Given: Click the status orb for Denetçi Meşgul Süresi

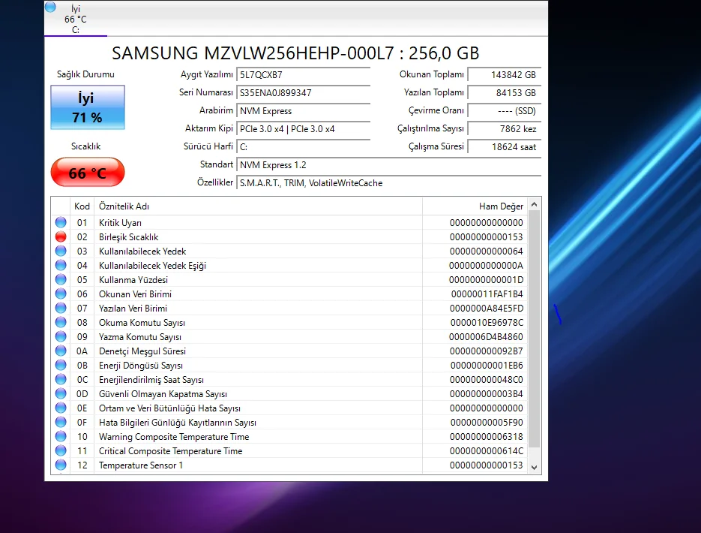Looking at the screenshot, I should click(x=61, y=351).
